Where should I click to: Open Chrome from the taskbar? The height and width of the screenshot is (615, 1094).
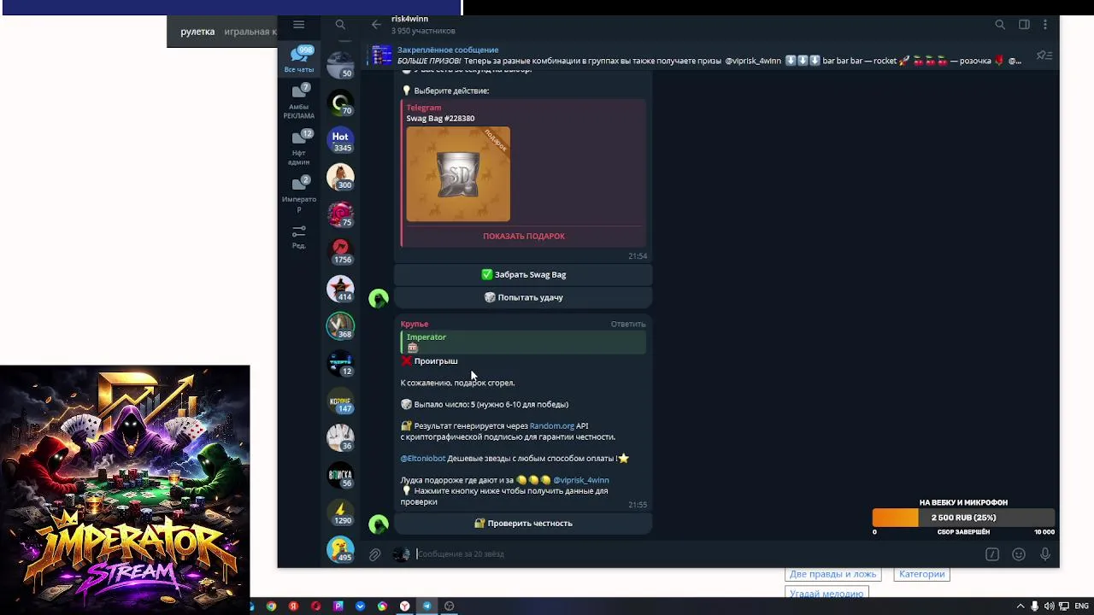pos(271,606)
